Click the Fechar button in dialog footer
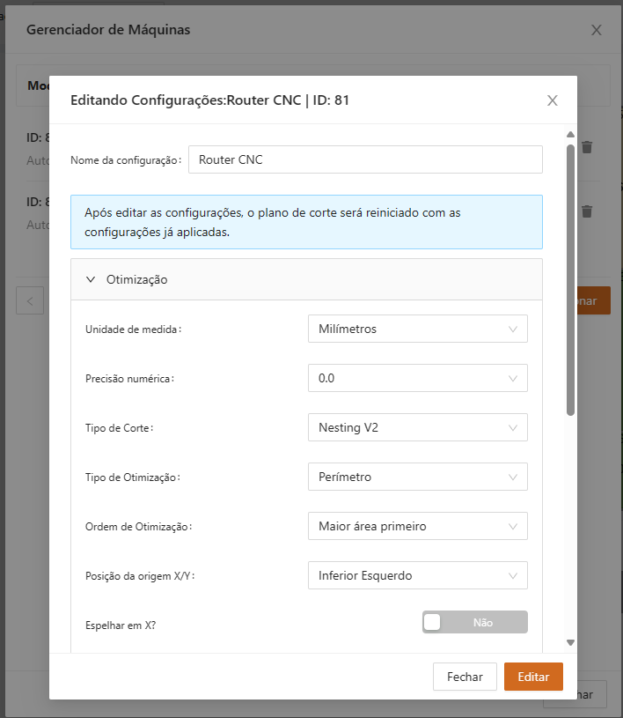 (465, 677)
